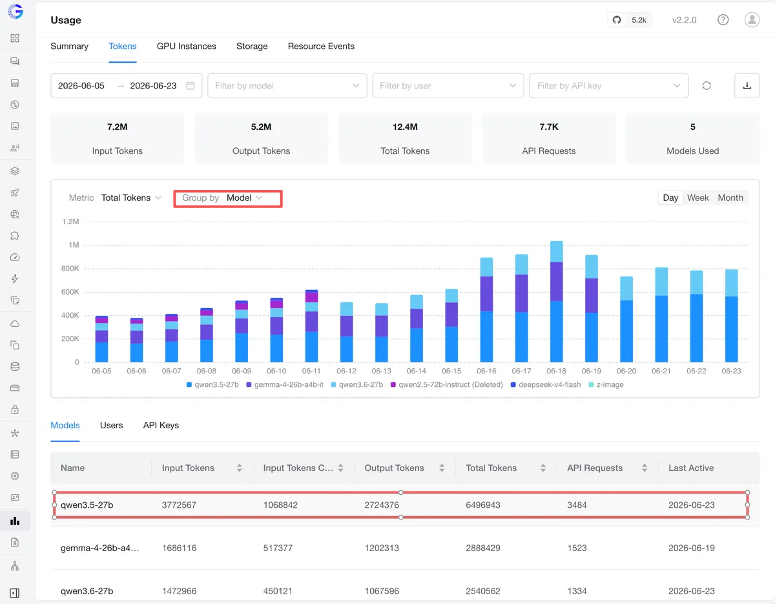Open the GitHub stars badge

click(x=630, y=20)
